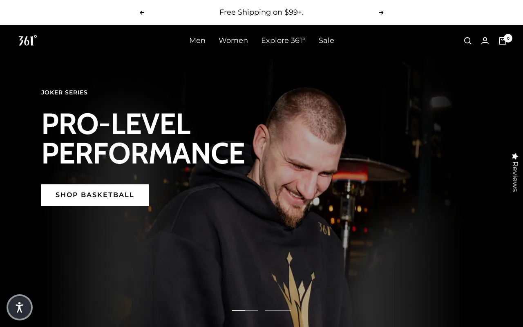Expand the Explore 361° menu

283,40
